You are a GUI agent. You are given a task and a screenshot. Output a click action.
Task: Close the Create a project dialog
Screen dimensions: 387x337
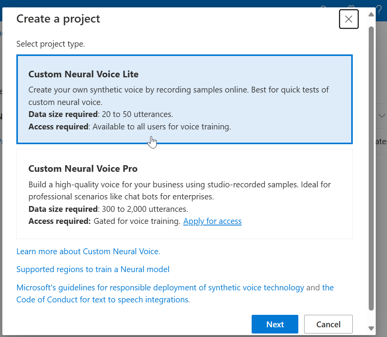pyautogui.click(x=348, y=19)
